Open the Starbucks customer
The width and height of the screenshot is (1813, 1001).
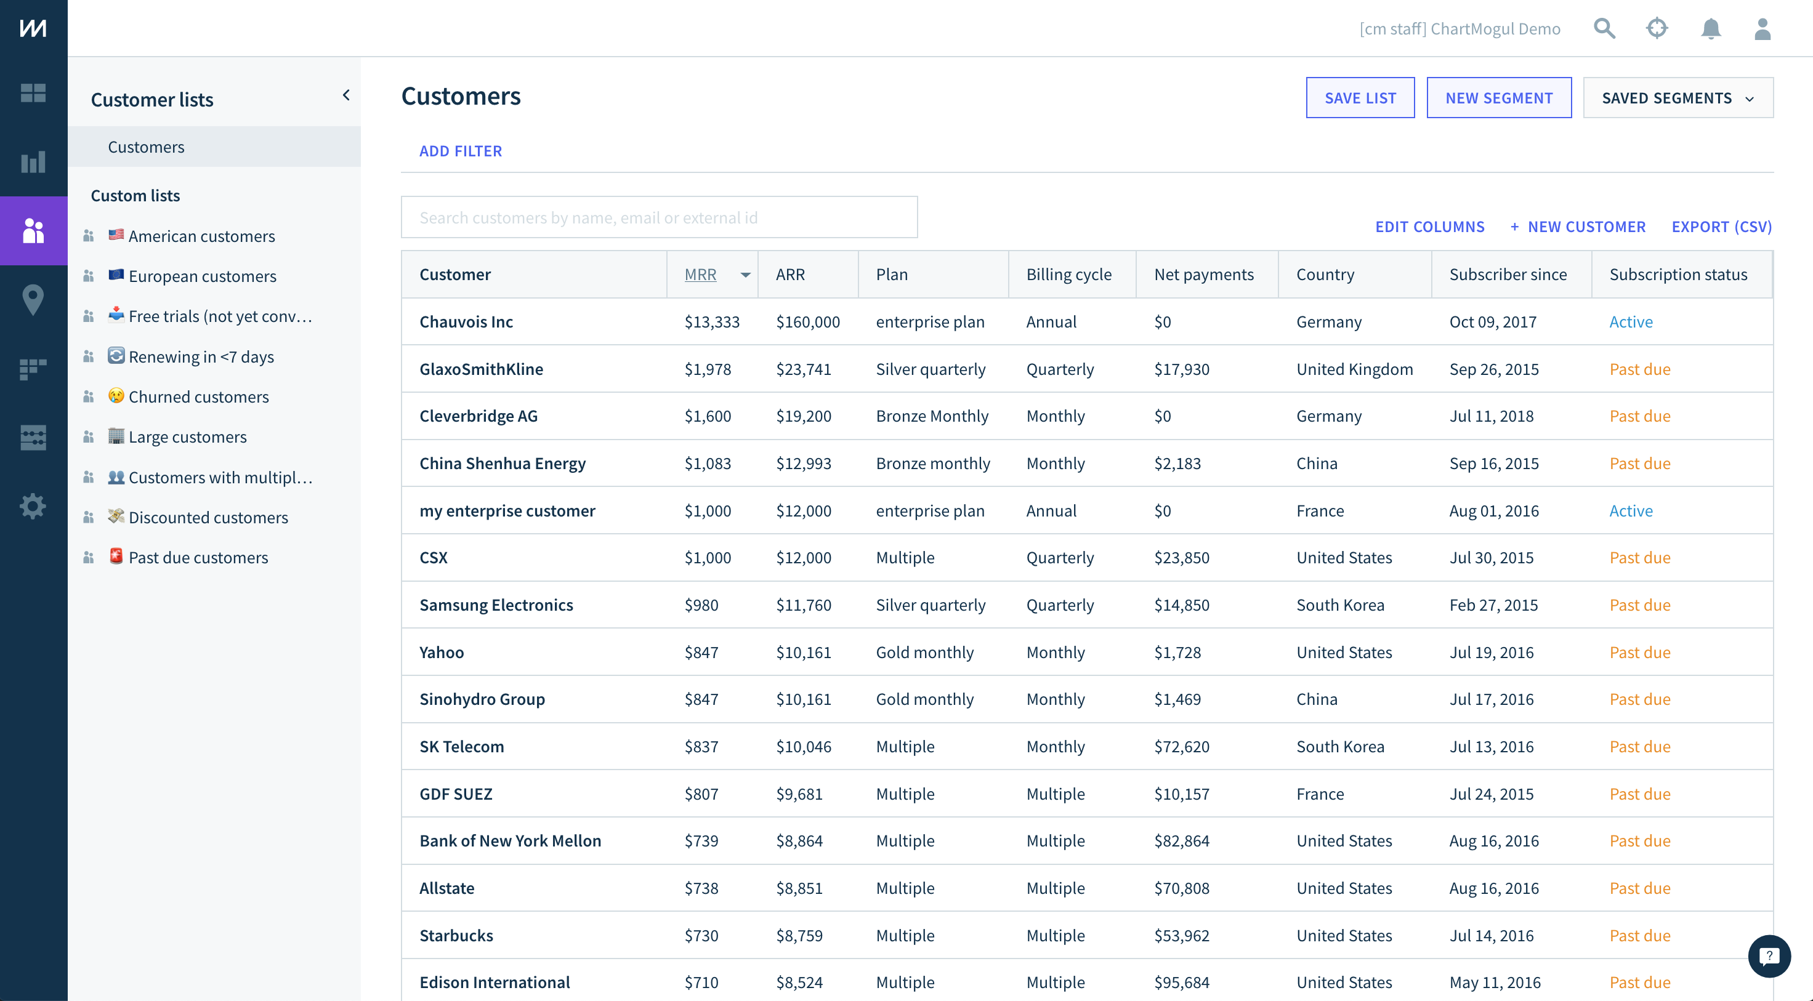(455, 935)
